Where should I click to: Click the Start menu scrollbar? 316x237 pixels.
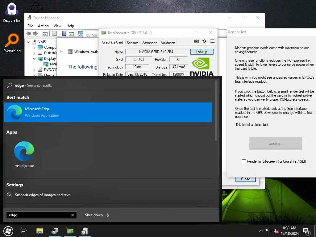tap(216, 110)
